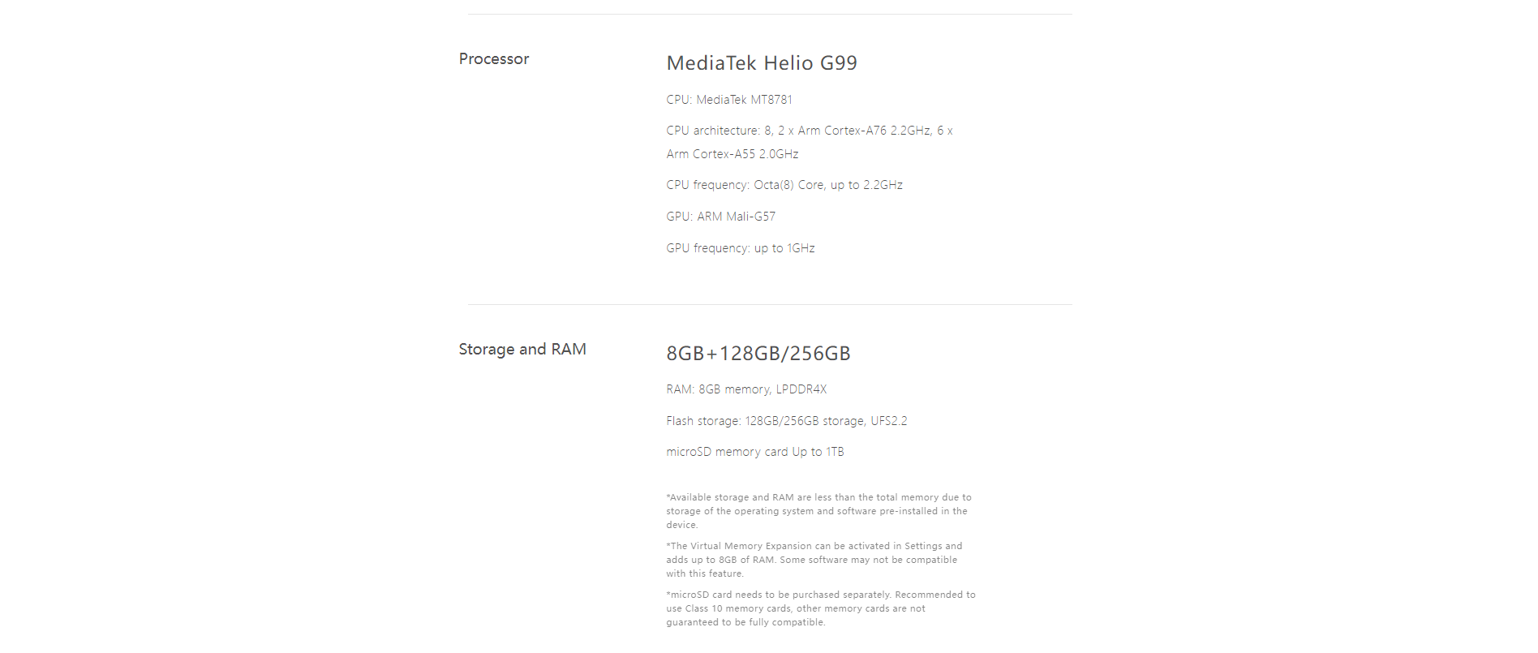Click the microSD card purchased separately footnote

click(x=821, y=608)
